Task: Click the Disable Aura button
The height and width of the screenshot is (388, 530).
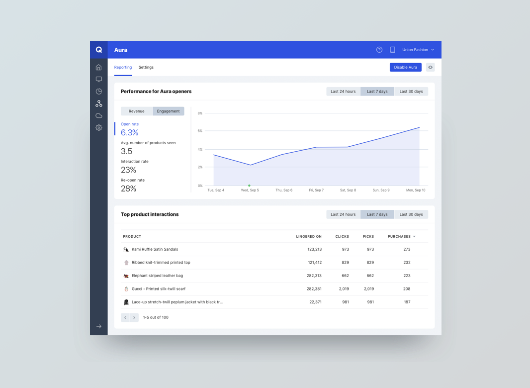Action: point(405,67)
